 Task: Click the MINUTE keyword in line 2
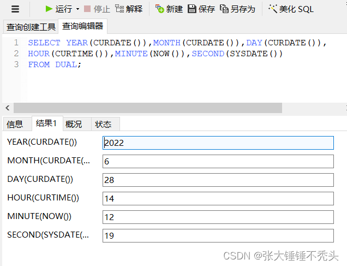coord(131,54)
